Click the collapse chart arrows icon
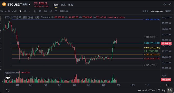 [170, 4]
